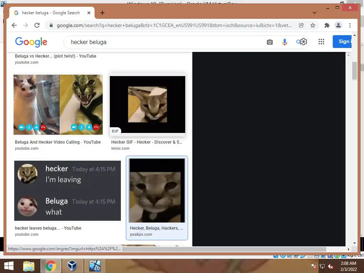364x273 pixels.
Task: Open Beluga And Hecker Video Calling thumbnail
Action: click(x=58, y=105)
